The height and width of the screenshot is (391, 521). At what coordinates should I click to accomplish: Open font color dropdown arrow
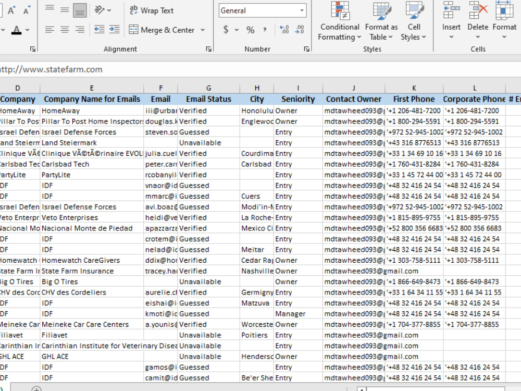tap(27, 30)
